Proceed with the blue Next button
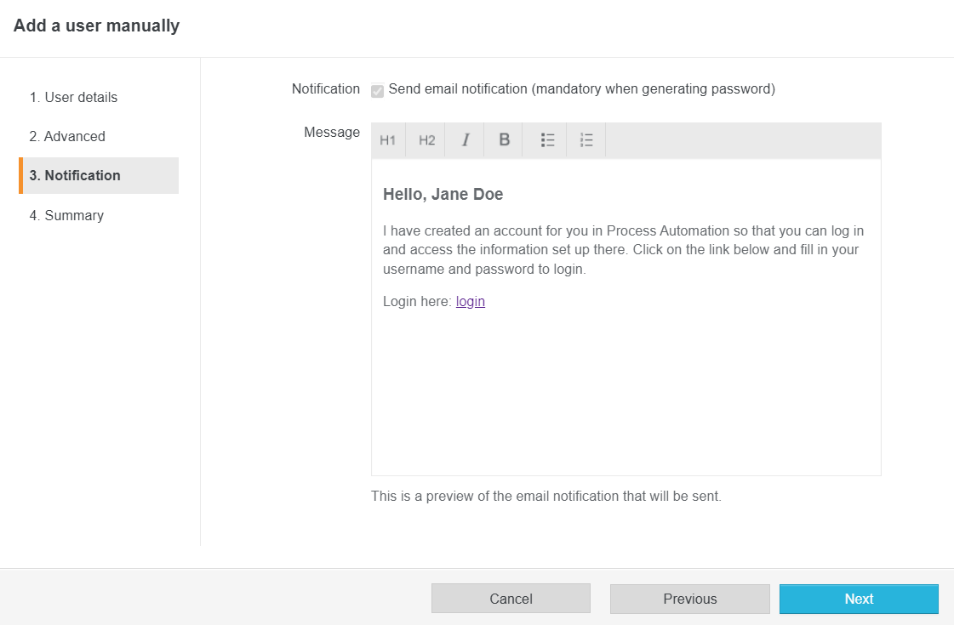Image resolution: width=954 pixels, height=625 pixels. (858, 599)
